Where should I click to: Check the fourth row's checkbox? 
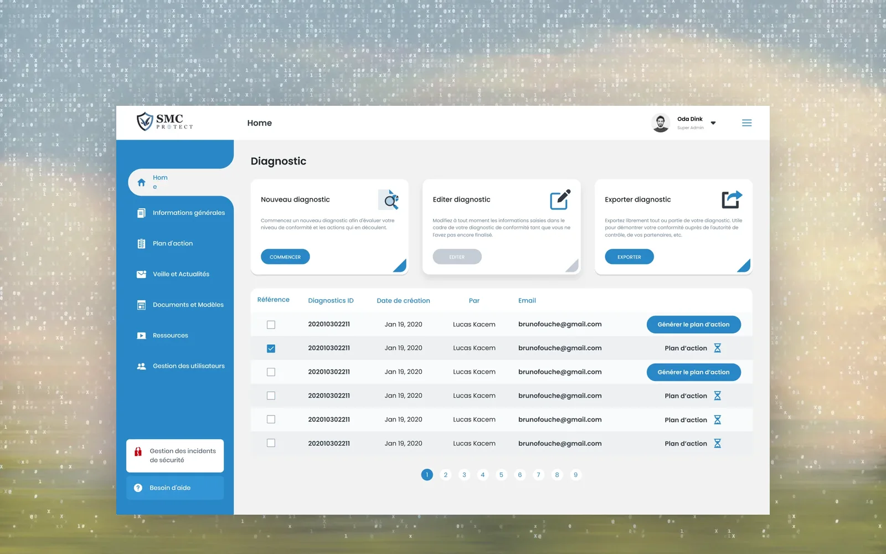(x=271, y=396)
